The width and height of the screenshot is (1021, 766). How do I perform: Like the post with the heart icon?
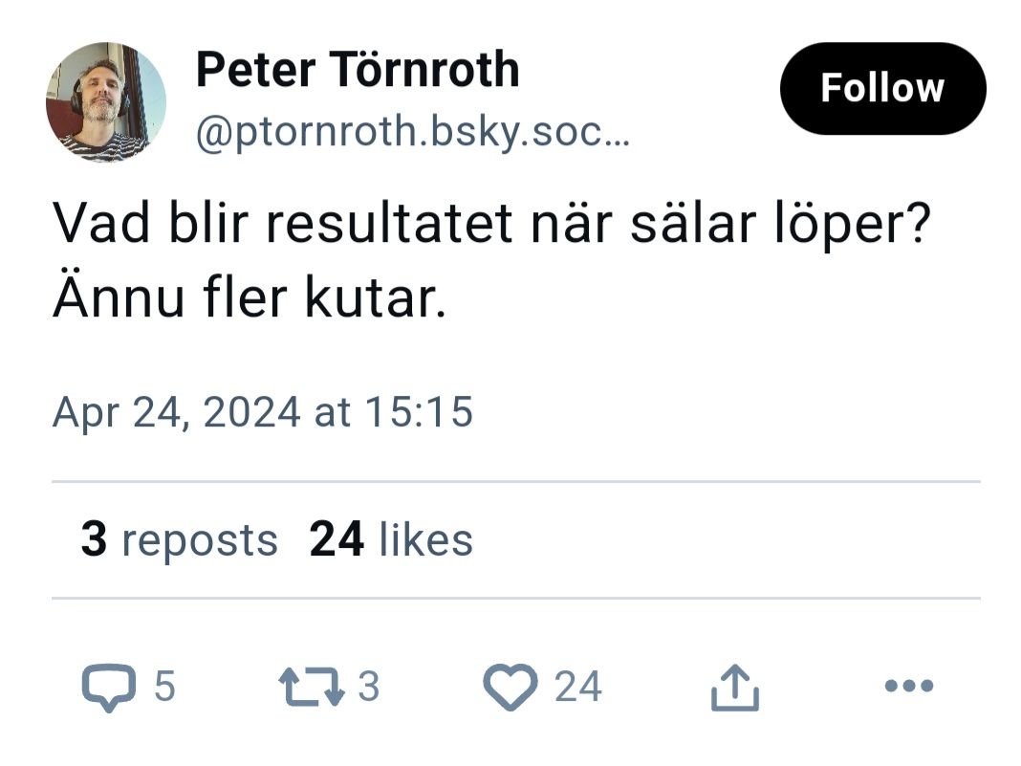click(510, 688)
